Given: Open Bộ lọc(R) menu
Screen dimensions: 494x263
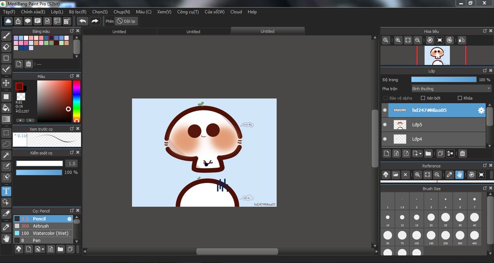Looking at the screenshot, I should [x=78, y=12].
